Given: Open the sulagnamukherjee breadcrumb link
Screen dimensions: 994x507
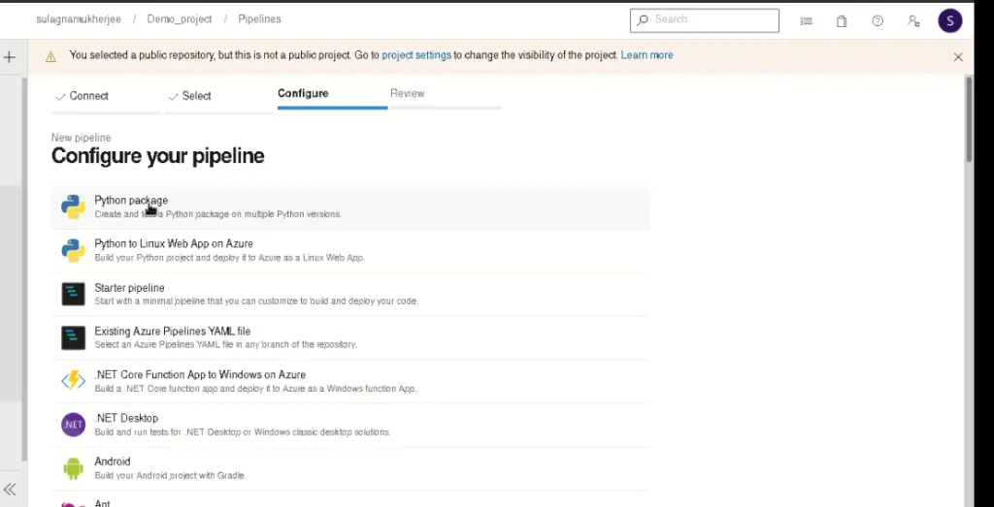Looking at the screenshot, I should click(80, 19).
